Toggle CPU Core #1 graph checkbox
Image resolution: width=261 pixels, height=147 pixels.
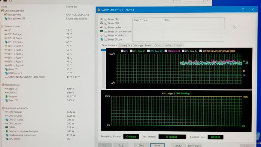tap(131, 51)
